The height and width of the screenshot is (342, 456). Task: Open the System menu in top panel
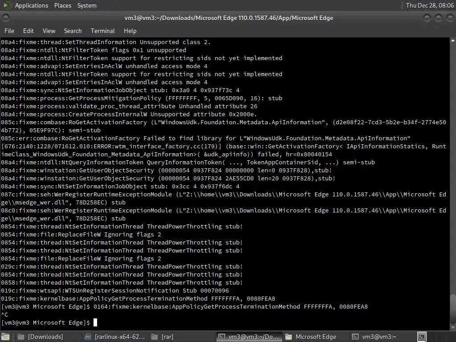(x=87, y=5)
